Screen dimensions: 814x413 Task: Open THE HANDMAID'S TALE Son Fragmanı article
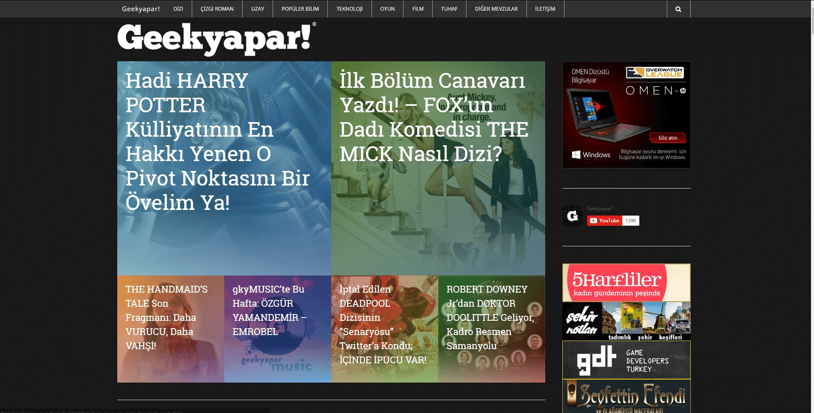tap(171, 329)
